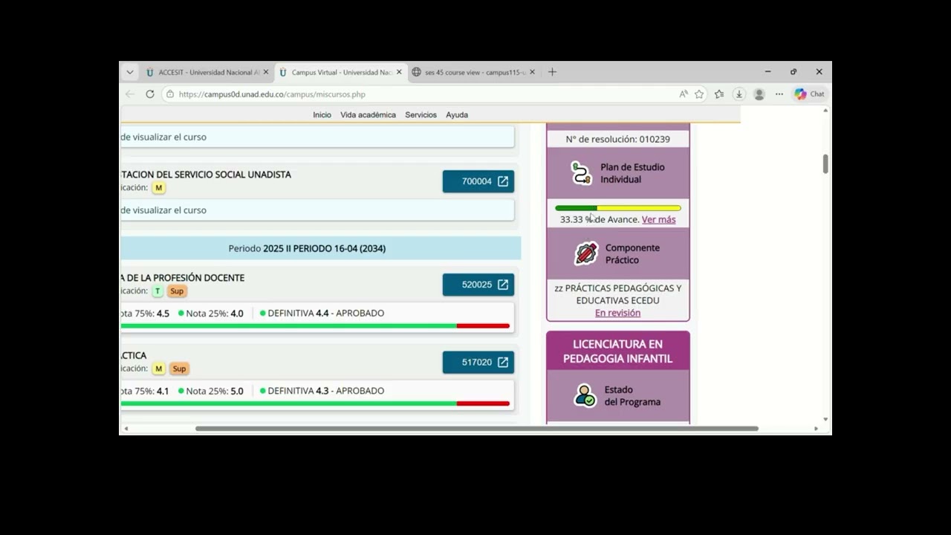Image resolution: width=951 pixels, height=535 pixels.
Task: Close the ses 45 course view tab
Action: [x=532, y=72]
